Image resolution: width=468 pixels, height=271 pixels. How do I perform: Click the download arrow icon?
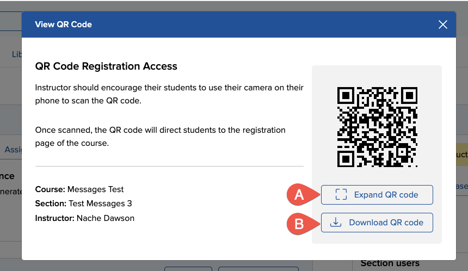(336, 223)
